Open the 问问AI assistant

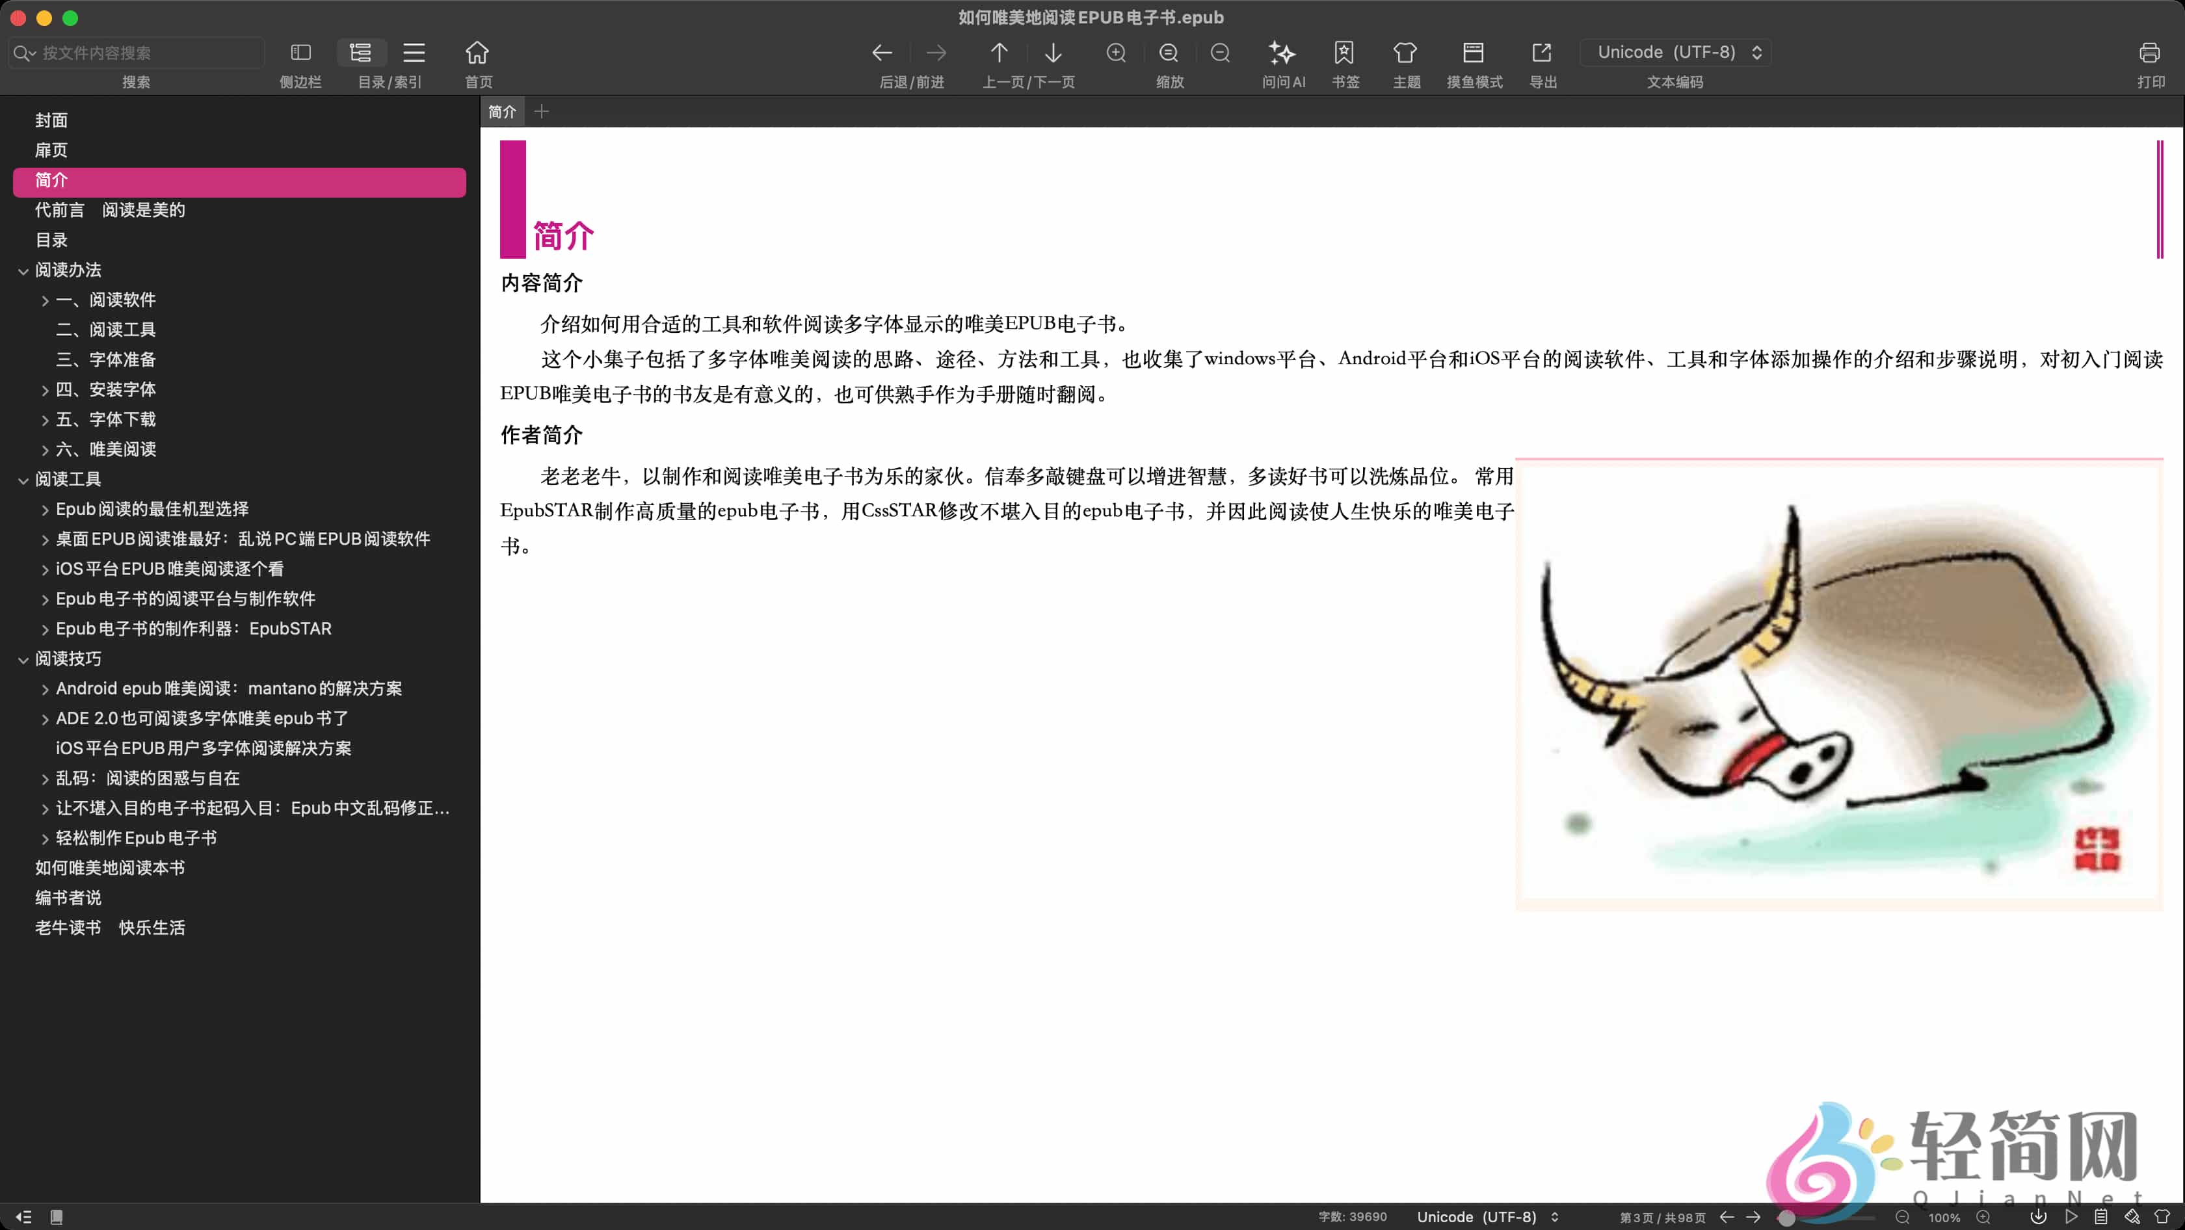click(1282, 53)
